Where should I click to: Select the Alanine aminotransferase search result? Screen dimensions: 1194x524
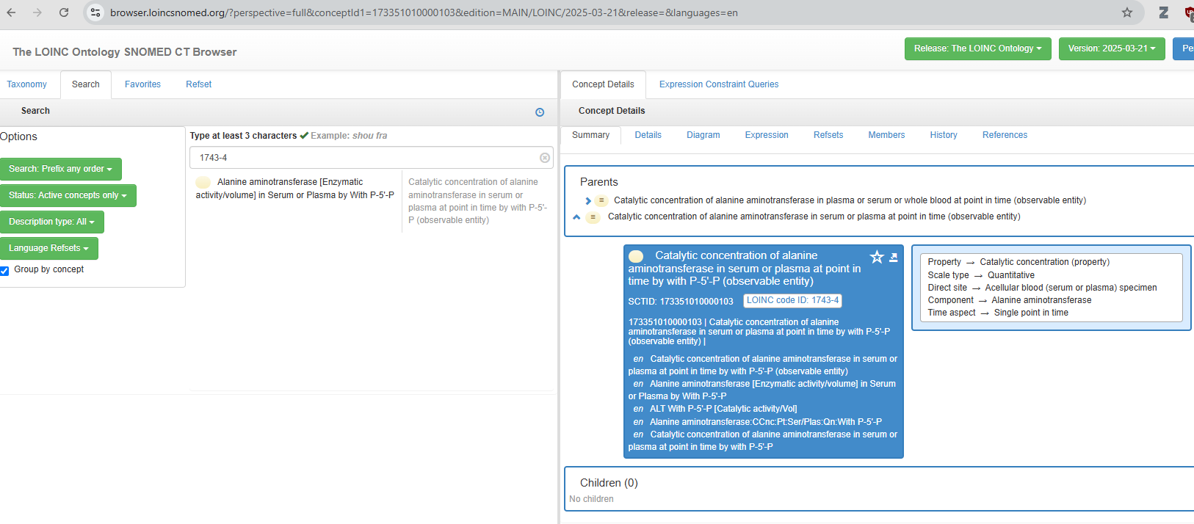pyautogui.click(x=296, y=189)
